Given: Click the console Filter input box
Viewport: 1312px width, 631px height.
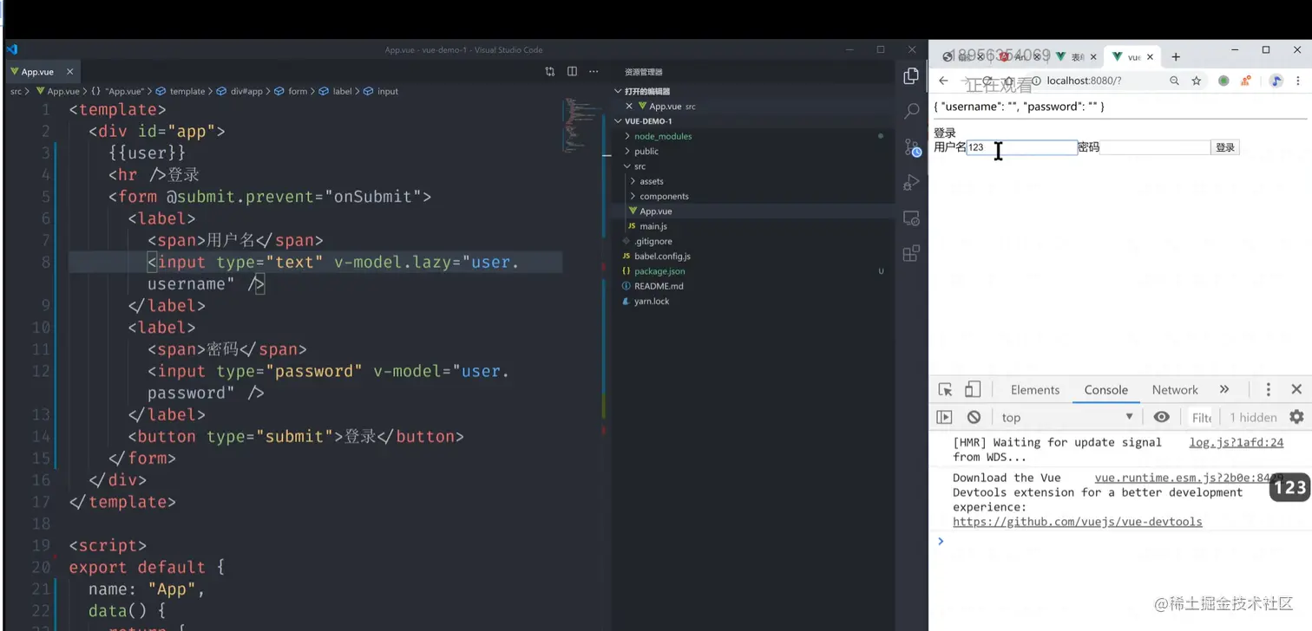Looking at the screenshot, I should [1201, 417].
